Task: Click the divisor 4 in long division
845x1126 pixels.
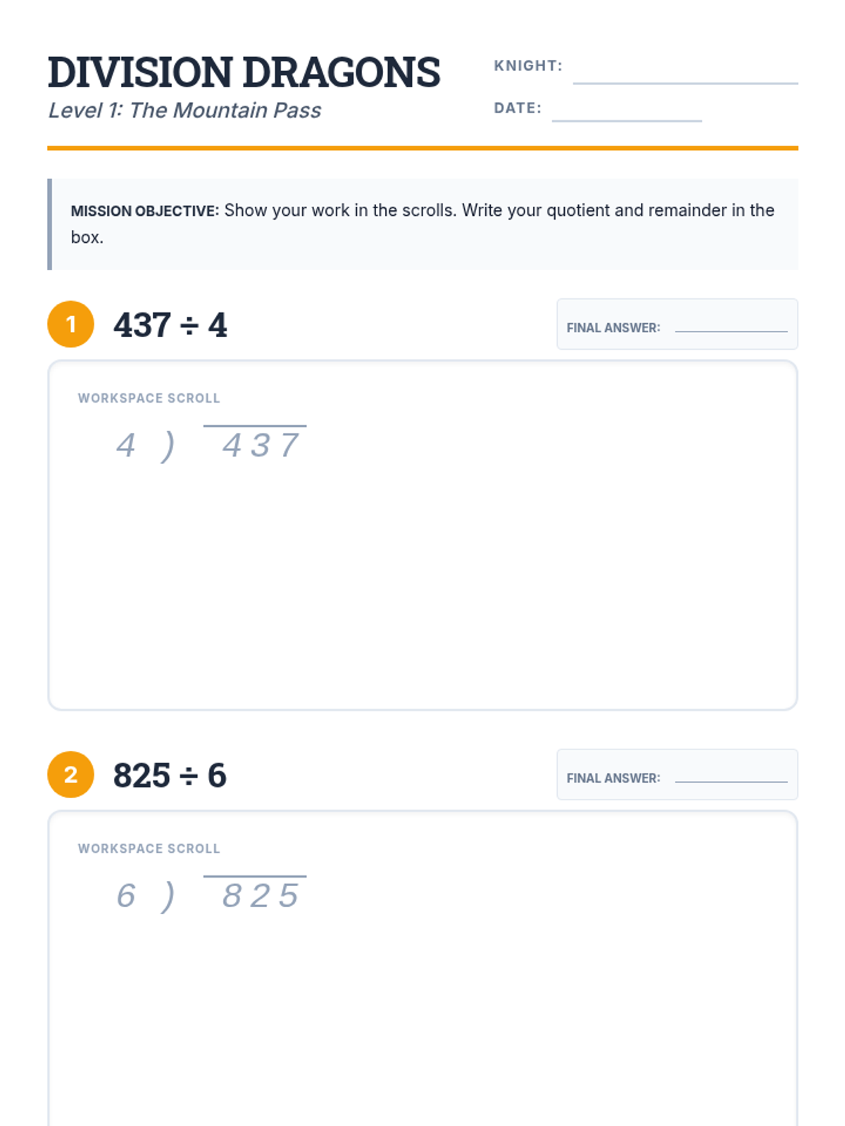Action: (126, 445)
